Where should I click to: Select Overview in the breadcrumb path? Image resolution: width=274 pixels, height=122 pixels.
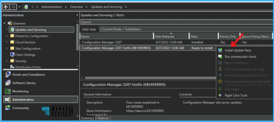click(x=76, y=7)
